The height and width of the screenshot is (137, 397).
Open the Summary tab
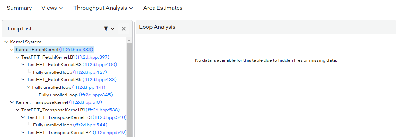[19, 8]
